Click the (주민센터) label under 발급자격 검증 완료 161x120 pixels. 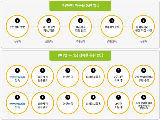click(80, 42)
